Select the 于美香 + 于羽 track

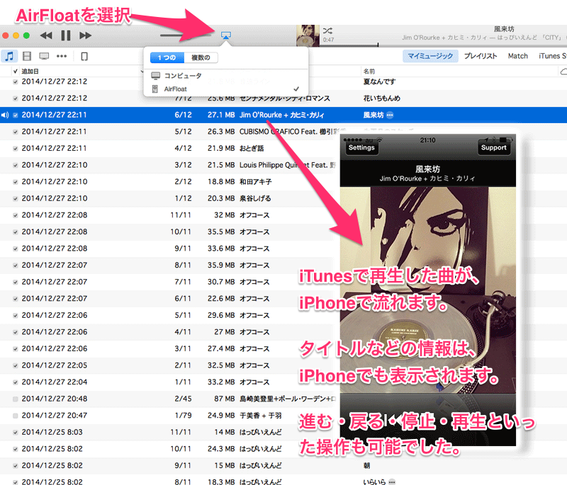(x=260, y=416)
